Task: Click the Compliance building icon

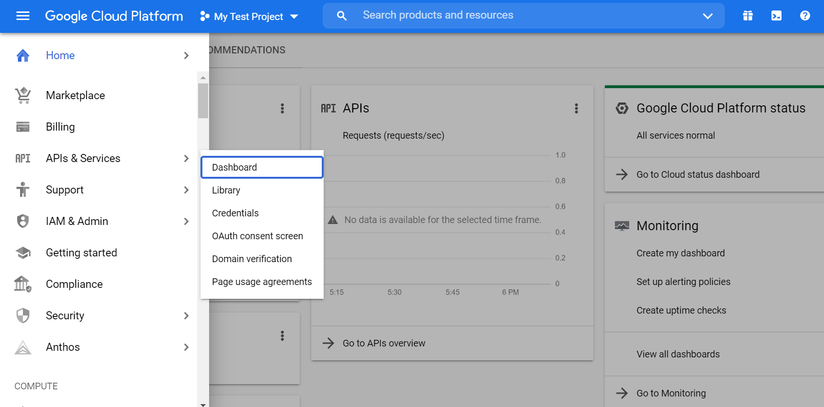Action: click(23, 284)
